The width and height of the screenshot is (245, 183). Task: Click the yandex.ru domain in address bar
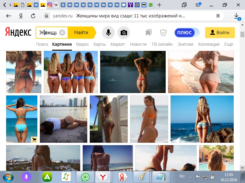point(63,16)
